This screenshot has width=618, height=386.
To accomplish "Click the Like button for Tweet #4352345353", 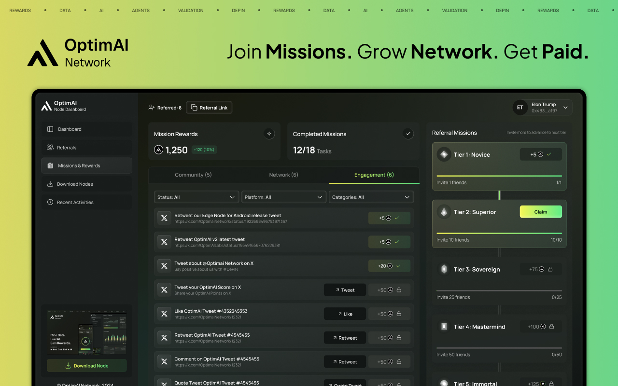I will (345, 314).
